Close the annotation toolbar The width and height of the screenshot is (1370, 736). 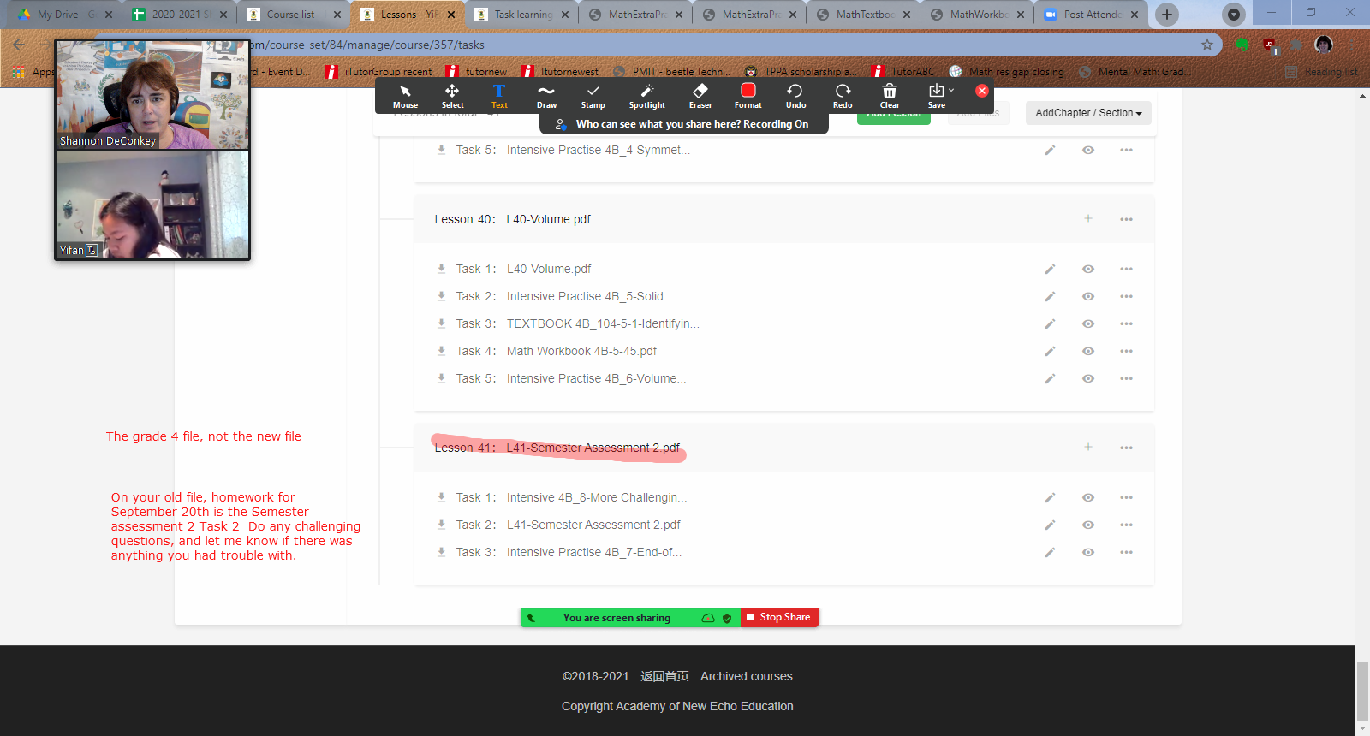(x=982, y=91)
